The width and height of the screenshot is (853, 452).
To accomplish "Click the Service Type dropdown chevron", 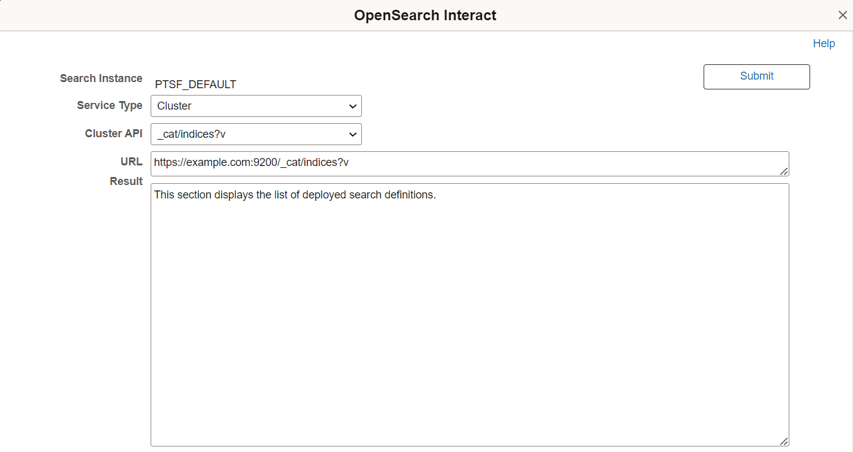I will (353, 106).
